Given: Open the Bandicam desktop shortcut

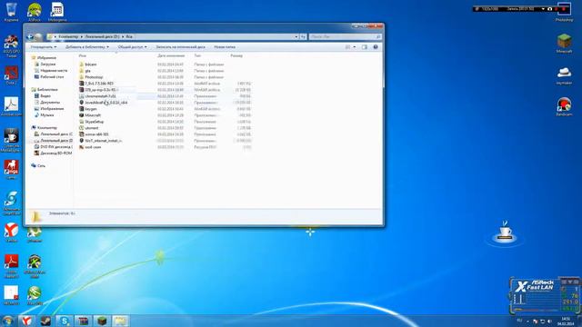Looking at the screenshot, I should coord(564,106).
